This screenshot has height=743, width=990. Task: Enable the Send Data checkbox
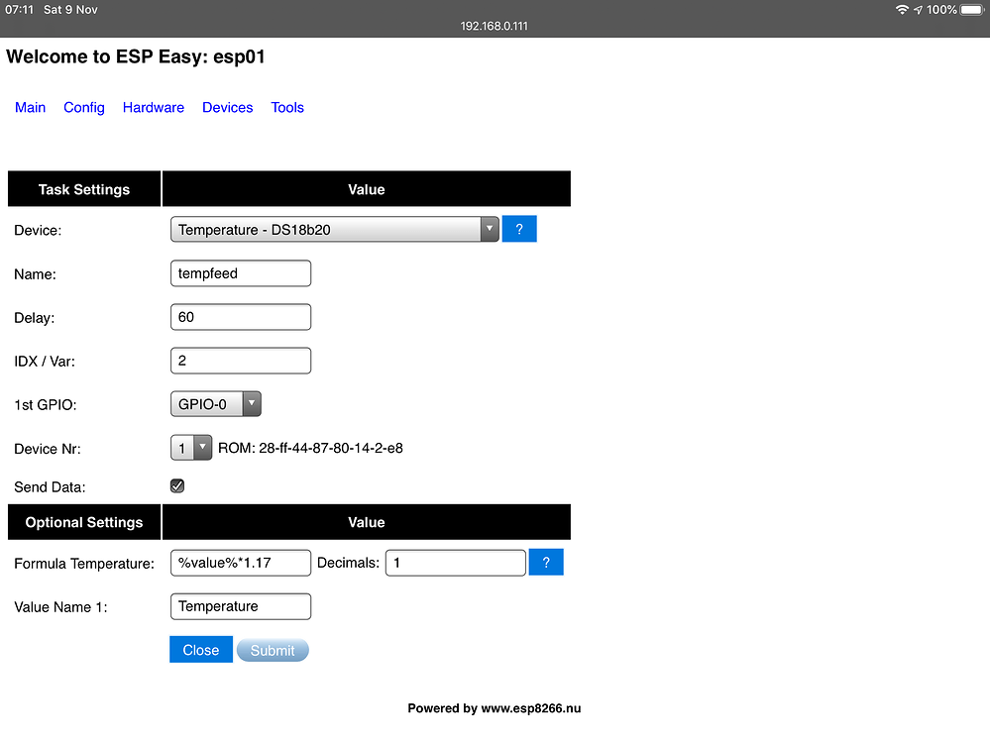[176, 485]
